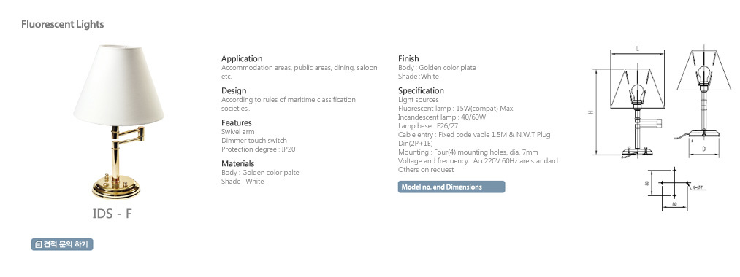This screenshot has width=740, height=277.
Task: Click the small icon on quote inquiry button
Action: click(x=39, y=244)
